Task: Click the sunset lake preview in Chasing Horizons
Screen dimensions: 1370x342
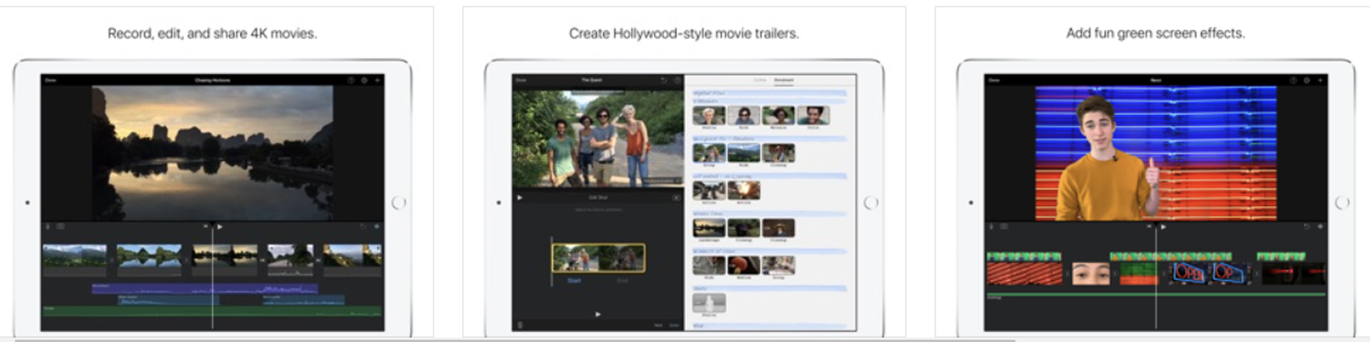Action: [x=212, y=152]
